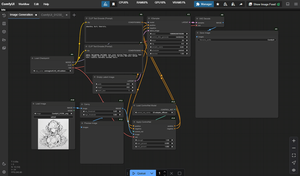Switch to the ComfyUI_01230_ tab

52,15
